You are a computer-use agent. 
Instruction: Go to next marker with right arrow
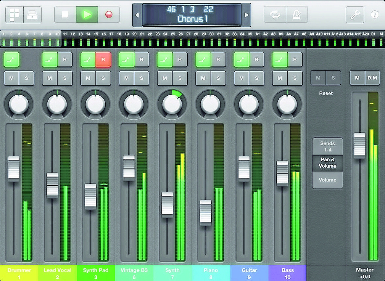pos(246,15)
